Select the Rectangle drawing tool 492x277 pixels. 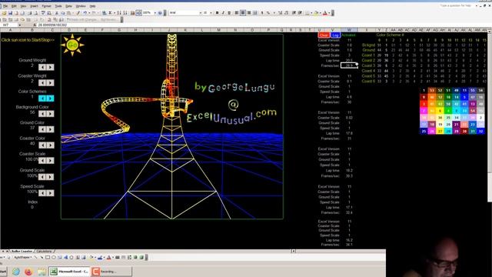(x=48, y=257)
